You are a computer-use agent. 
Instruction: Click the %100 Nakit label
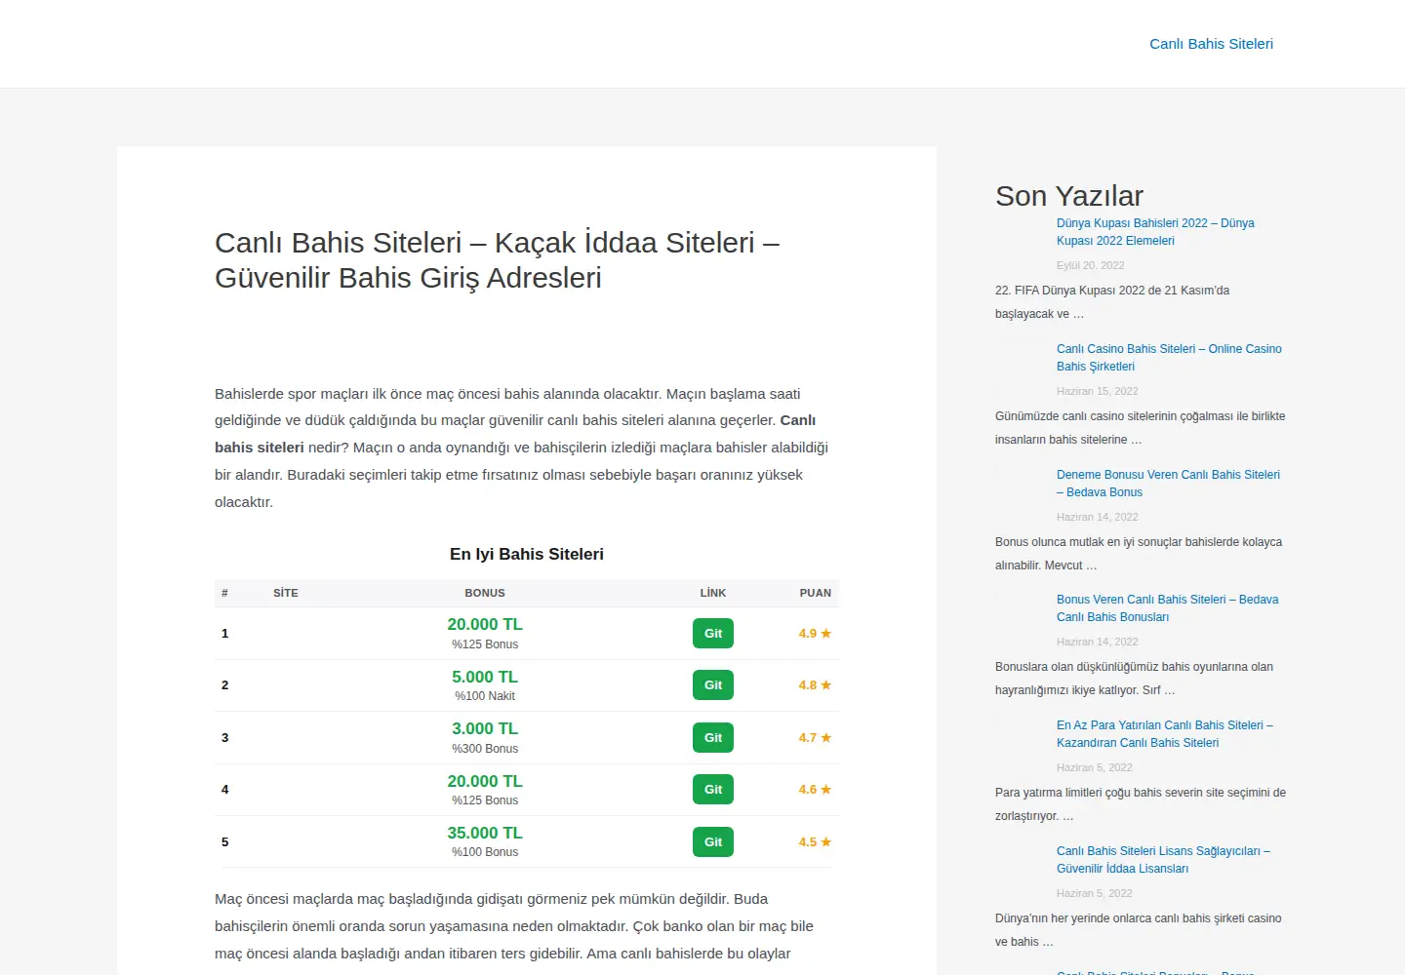[x=485, y=696]
